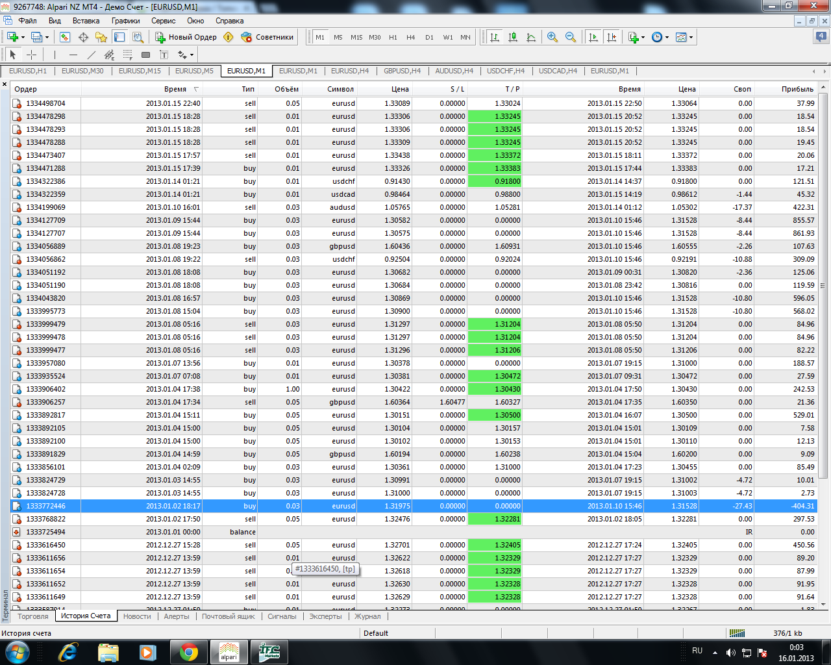Viewport: 831px width, 665px height.
Task: Click the Zoom Out magnifier icon
Action: (x=571, y=37)
